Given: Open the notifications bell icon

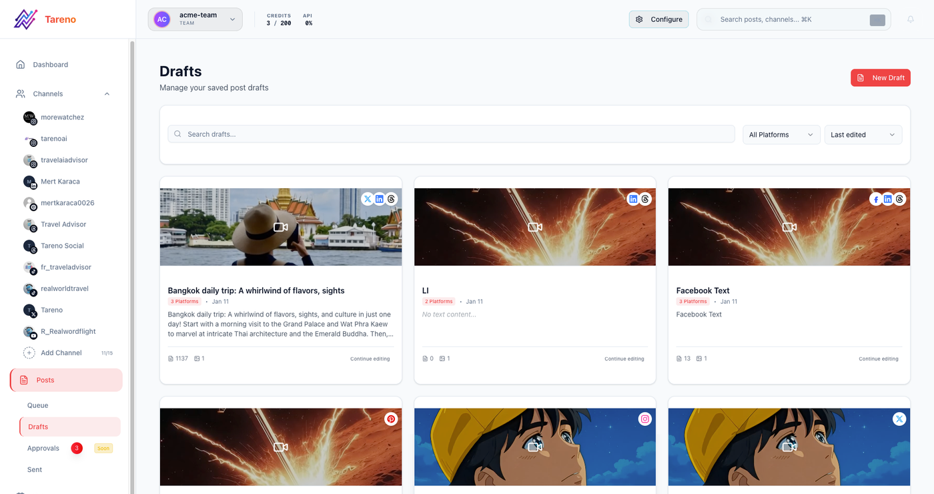Looking at the screenshot, I should [911, 19].
